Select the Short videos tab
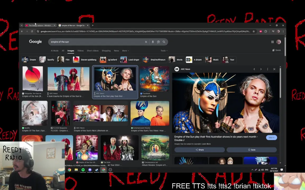 [93, 51]
